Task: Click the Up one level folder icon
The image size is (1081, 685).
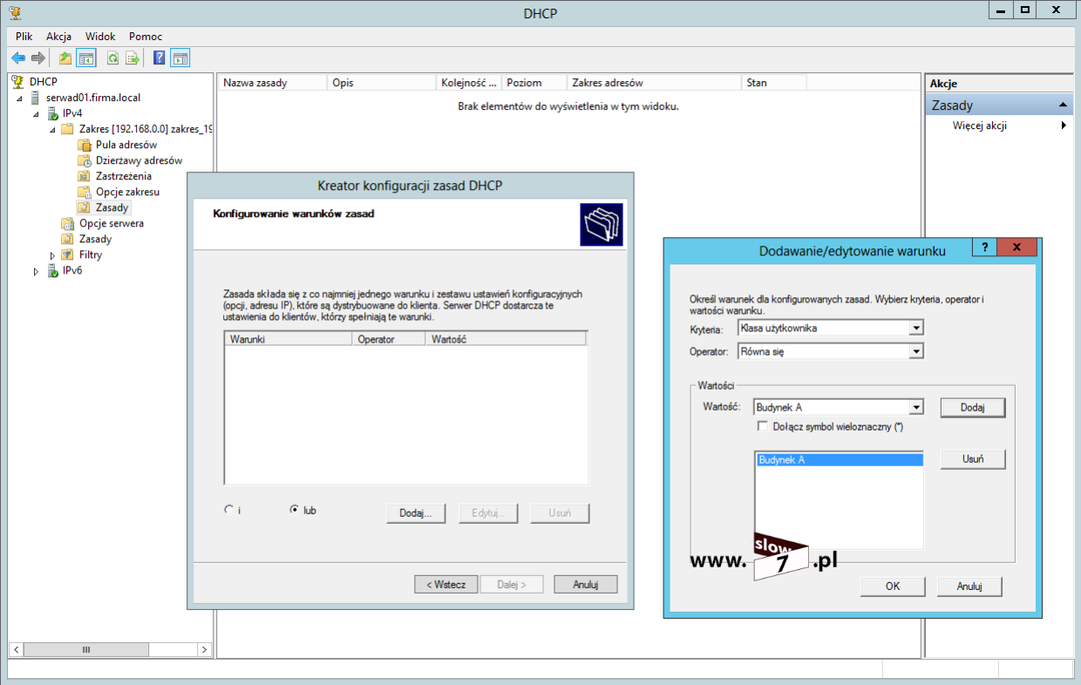Action: (65, 58)
